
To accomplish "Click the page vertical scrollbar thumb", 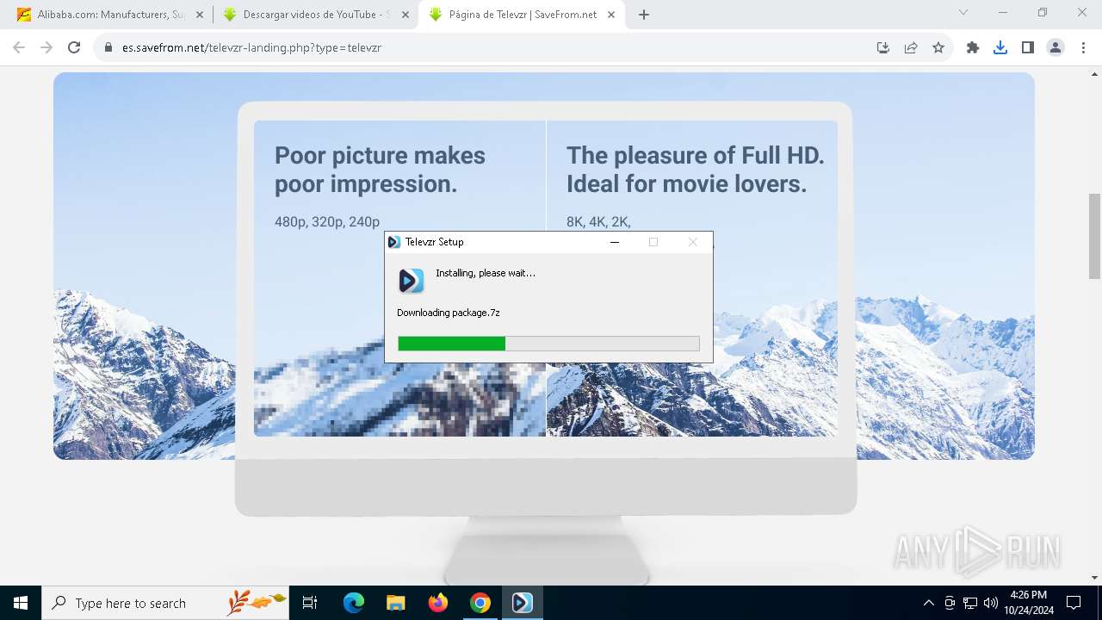I will [1094, 236].
